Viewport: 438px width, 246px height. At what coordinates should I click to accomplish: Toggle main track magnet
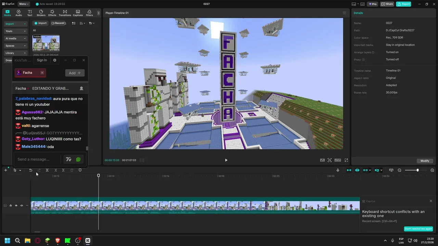pyautogui.click(x=349, y=170)
